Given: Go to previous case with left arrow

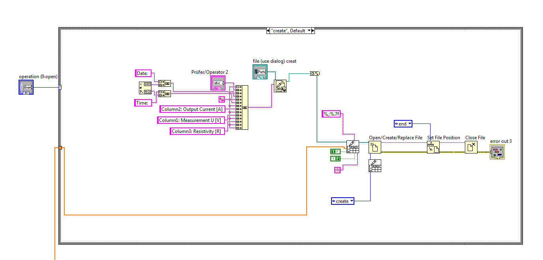Looking at the screenshot, I should pyautogui.click(x=268, y=30).
